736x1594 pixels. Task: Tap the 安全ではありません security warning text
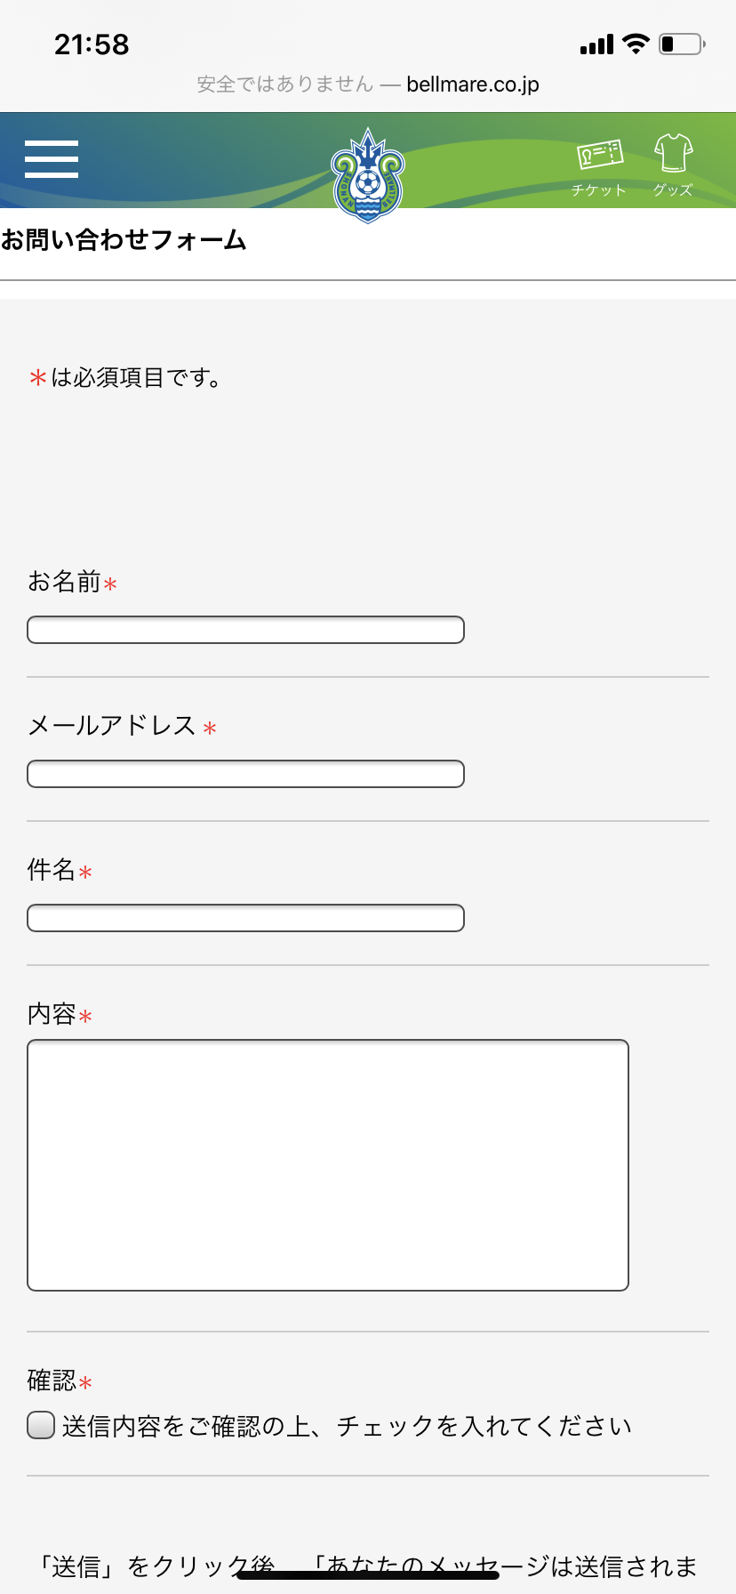(285, 85)
